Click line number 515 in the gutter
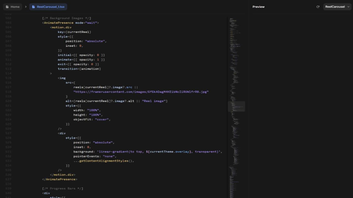The image size is (353, 198). click(x=8, y=78)
